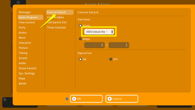Open the 0003 Unlock the switch selector
This screenshot has height=110, width=195.
tap(99, 32)
